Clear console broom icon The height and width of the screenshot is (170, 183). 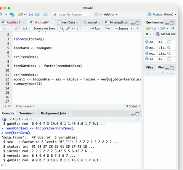pyautogui.click(x=138, y=119)
